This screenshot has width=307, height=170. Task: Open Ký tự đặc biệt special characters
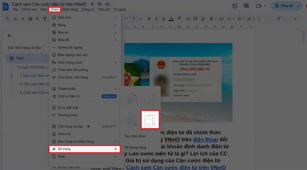(84, 108)
